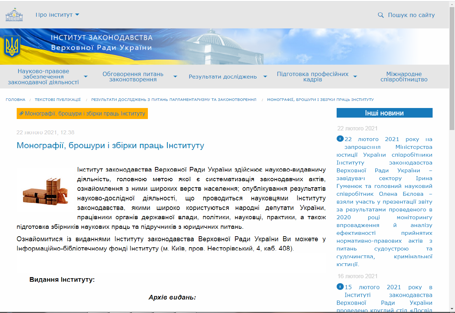The width and height of the screenshot is (455, 313).
Task: Click link icon in the orange tag
Action: pyautogui.click(x=21, y=114)
